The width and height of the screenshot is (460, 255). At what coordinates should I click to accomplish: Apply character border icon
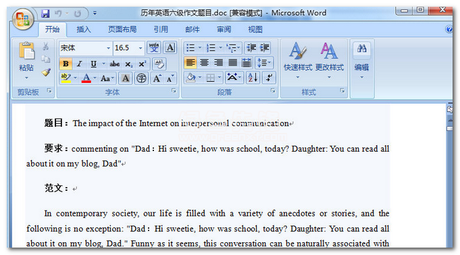(x=170, y=47)
